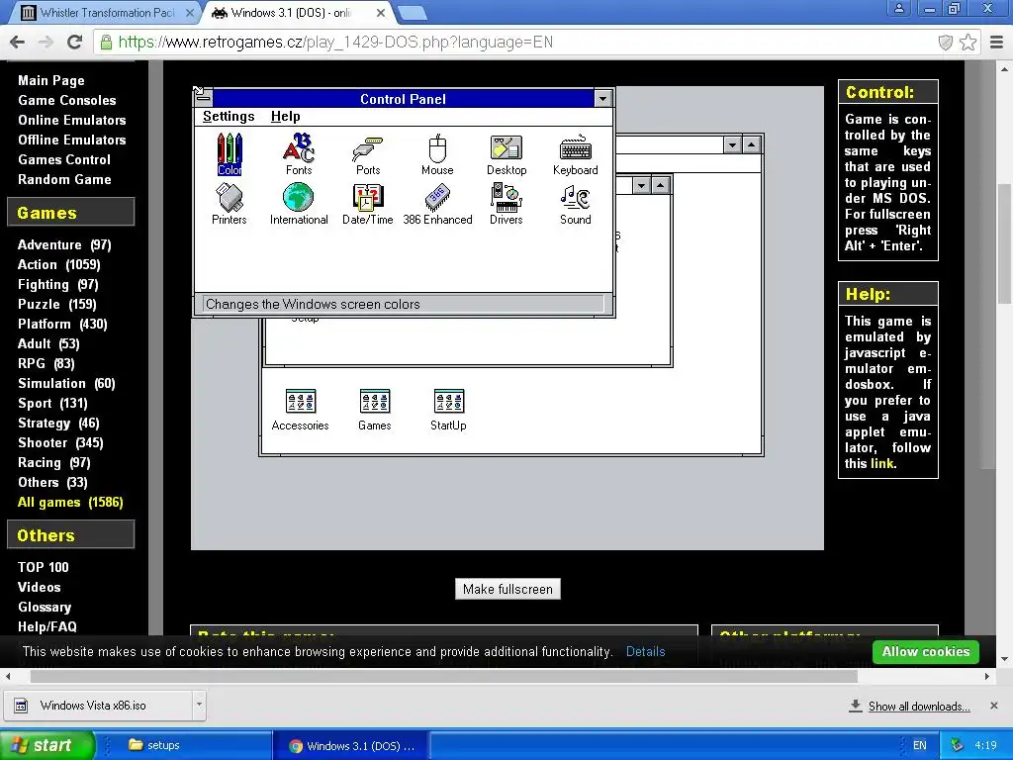Open the Action (1059) category
Screen dimensions: 1013x760
click(58, 264)
